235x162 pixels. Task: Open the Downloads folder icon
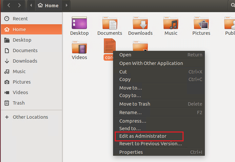tap(140, 23)
